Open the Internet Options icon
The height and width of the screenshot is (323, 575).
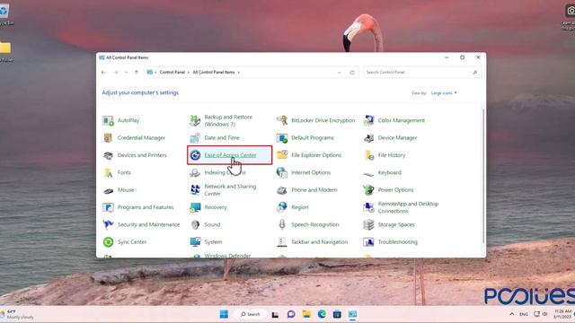click(x=282, y=172)
